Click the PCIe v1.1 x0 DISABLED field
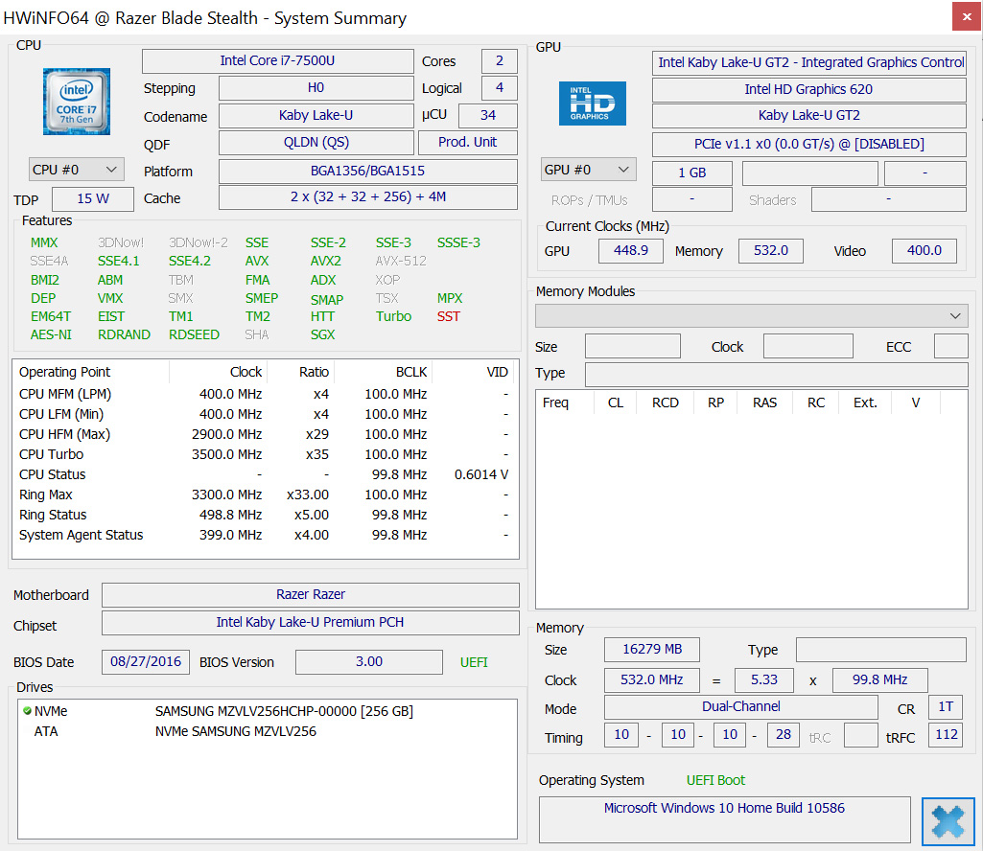Image resolution: width=983 pixels, height=851 pixels. [x=808, y=144]
